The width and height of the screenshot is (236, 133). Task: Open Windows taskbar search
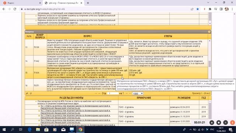[13, 130]
